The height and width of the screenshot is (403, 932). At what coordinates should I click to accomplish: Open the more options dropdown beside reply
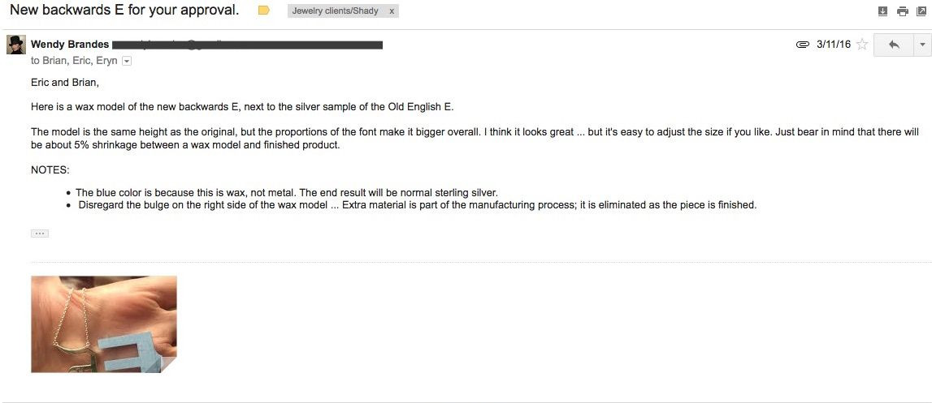[922, 45]
